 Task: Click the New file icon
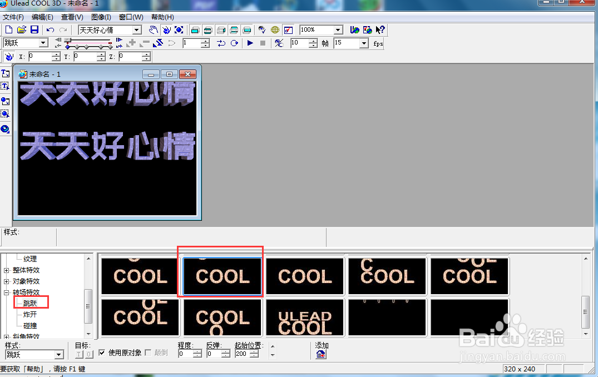[x=9, y=29]
